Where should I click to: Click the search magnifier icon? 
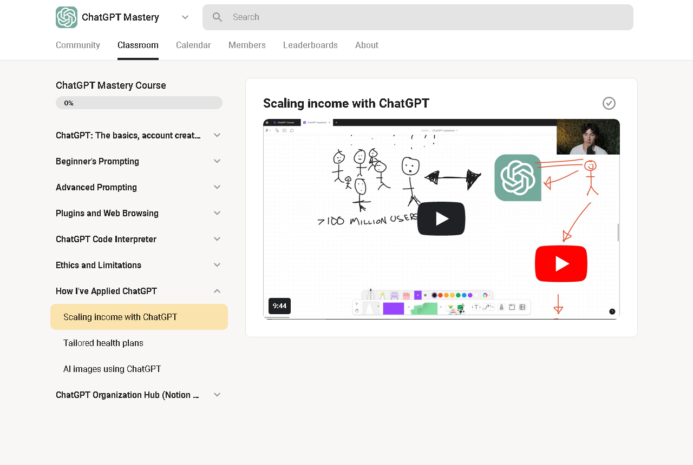[218, 17]
